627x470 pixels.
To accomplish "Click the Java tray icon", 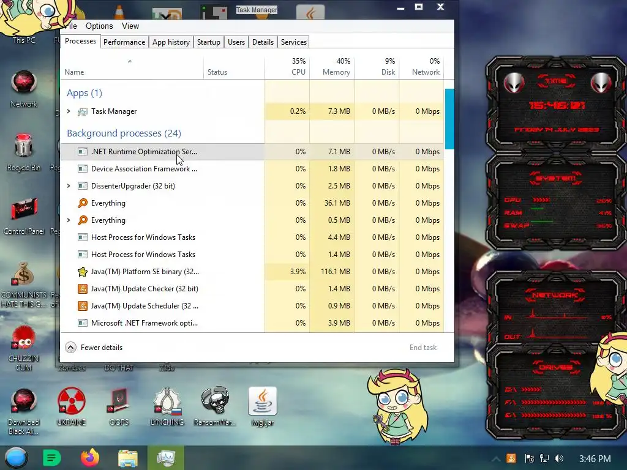I will (x=511, y=458).
